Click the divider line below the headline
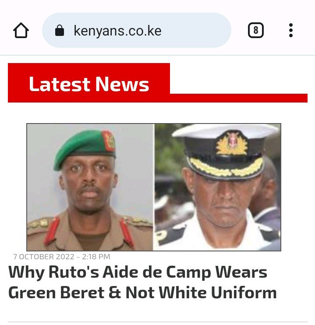315x325 pixels. [x=158, y=322]
